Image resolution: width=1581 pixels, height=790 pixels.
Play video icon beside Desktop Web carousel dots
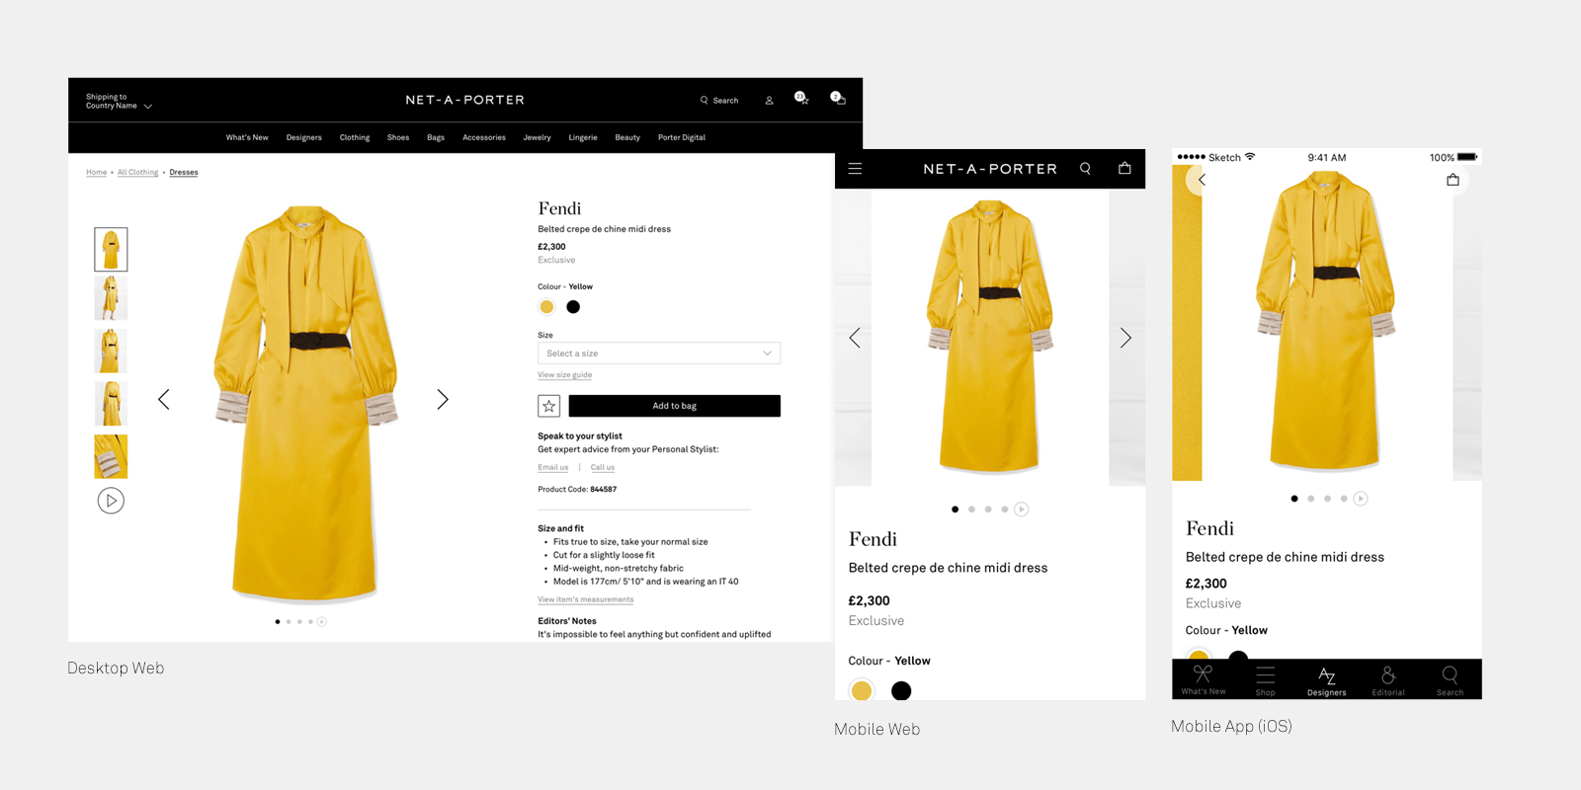[322, 622]
